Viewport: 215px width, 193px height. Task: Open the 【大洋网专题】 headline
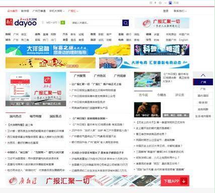coord(20,125)
